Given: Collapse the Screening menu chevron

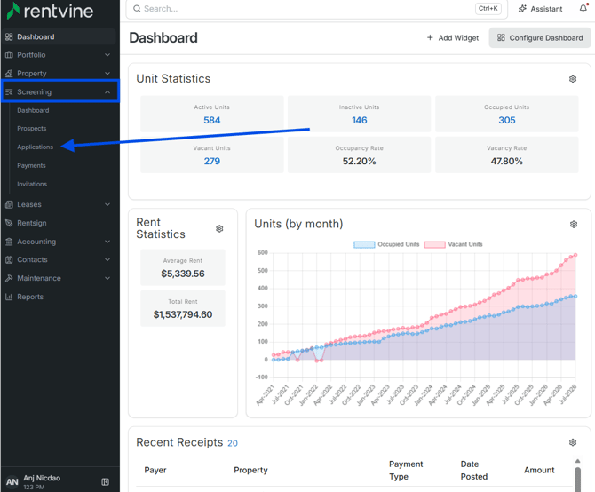Looking at the screenshot, I should [107, 91].
